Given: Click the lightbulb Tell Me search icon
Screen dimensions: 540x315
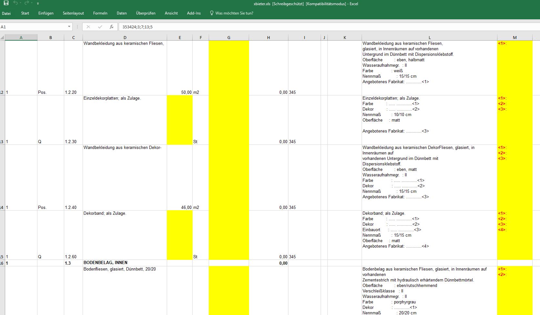Looking at the screenshot, I should pos(212,13).
